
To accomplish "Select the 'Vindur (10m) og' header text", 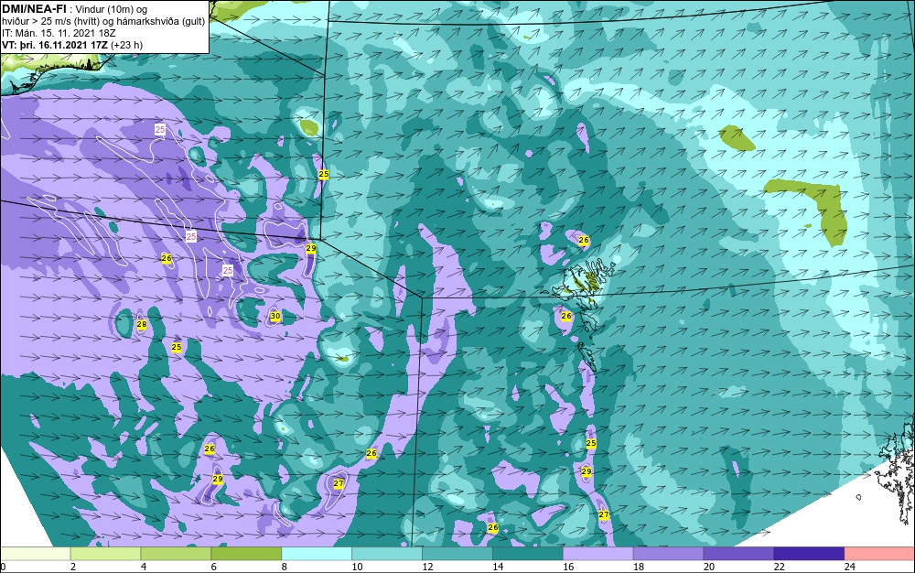I will coord(112,9).
